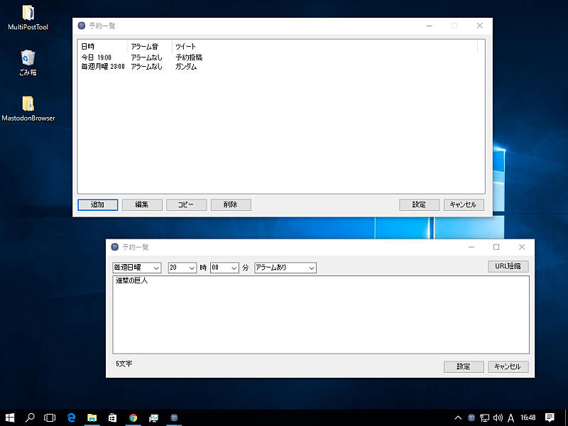
Task: Click the コピー button
Action: pos(186,204)
